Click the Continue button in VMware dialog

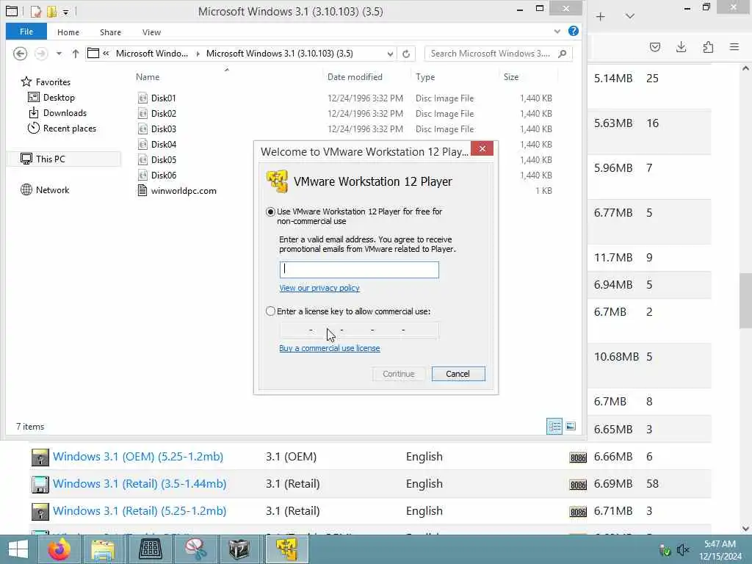pos(399,374)
